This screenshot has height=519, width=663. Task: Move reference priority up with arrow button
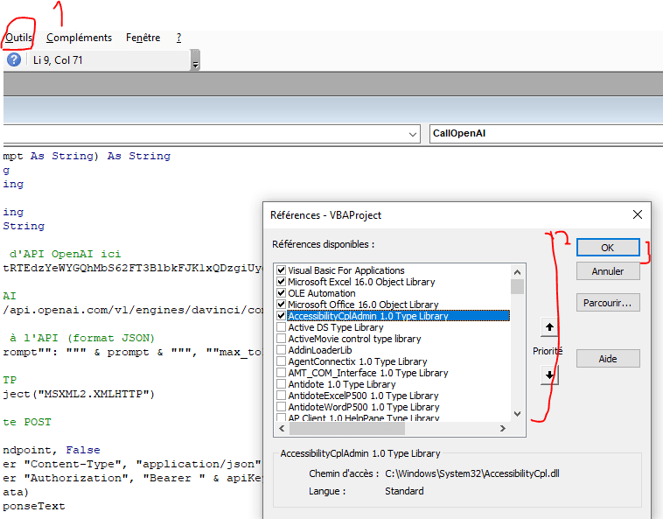pos(548,328)
